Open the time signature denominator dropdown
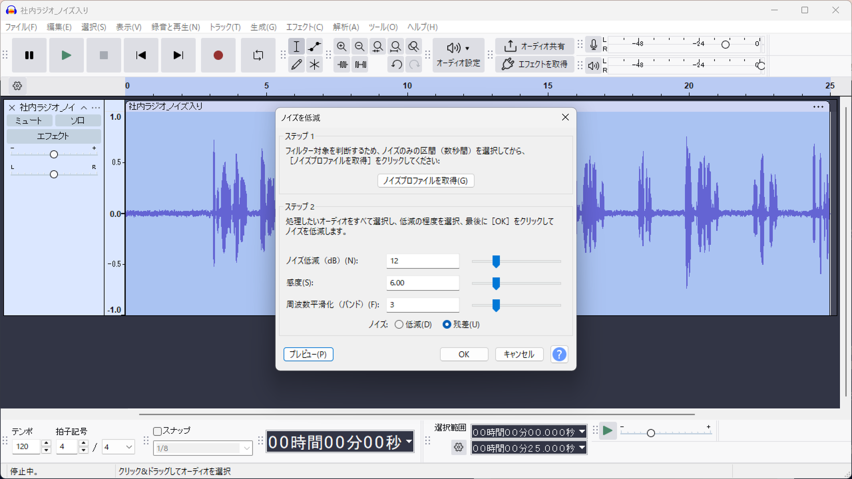The height and width of the screenshot is (479, 852). point(118,447)
